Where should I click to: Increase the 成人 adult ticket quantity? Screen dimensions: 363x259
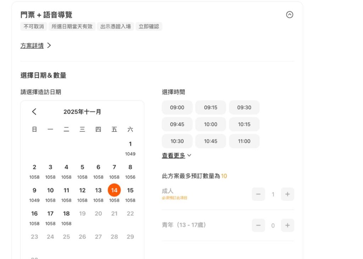point(287,194)
